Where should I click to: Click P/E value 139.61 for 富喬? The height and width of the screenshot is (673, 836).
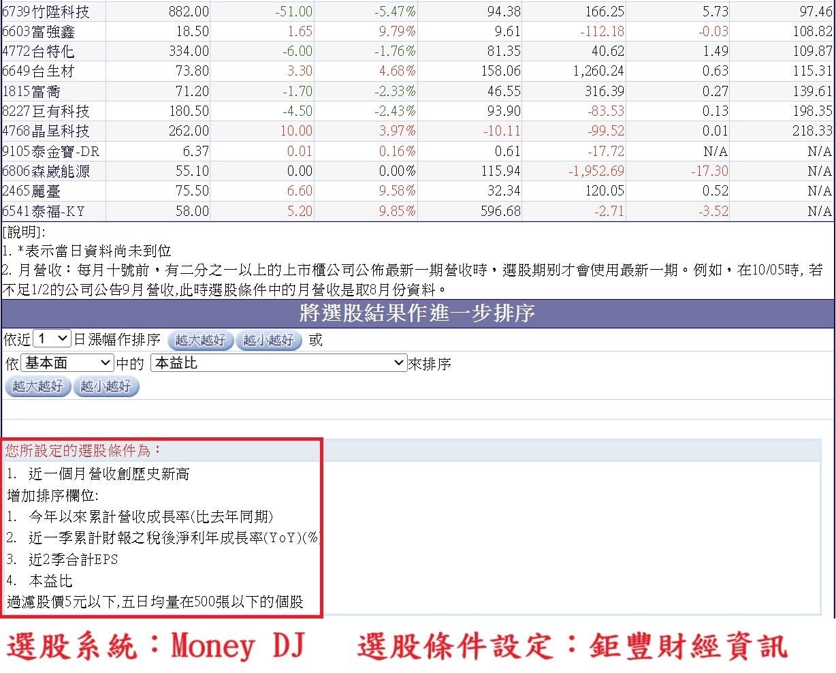(812, 91)
